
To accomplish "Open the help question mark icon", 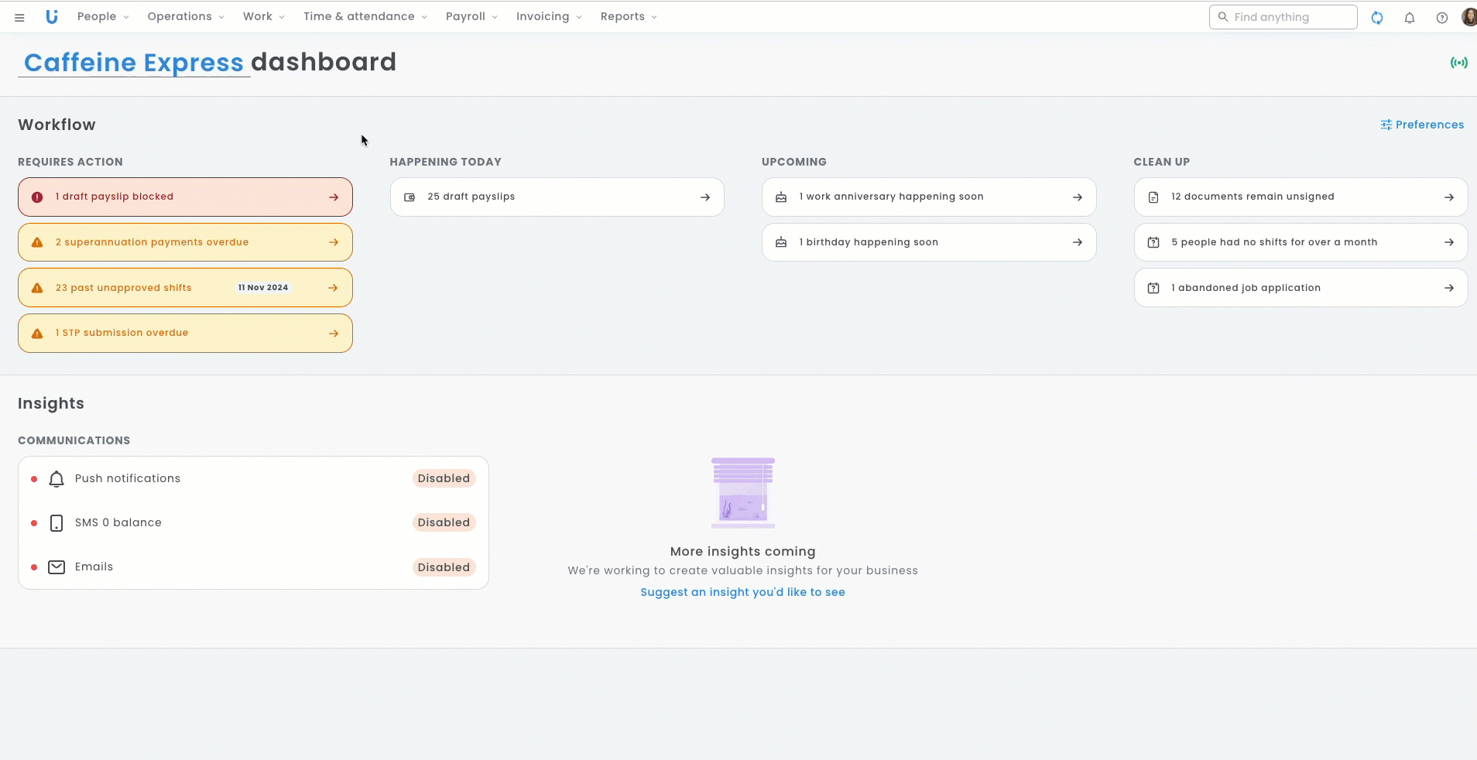I will click(1442, 18).
